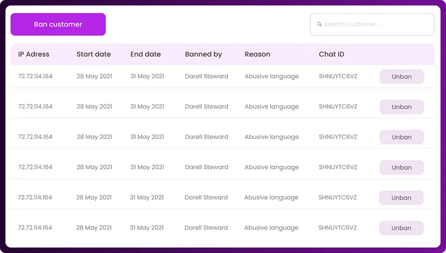Select the IP address in the first row

click(36, 77)
